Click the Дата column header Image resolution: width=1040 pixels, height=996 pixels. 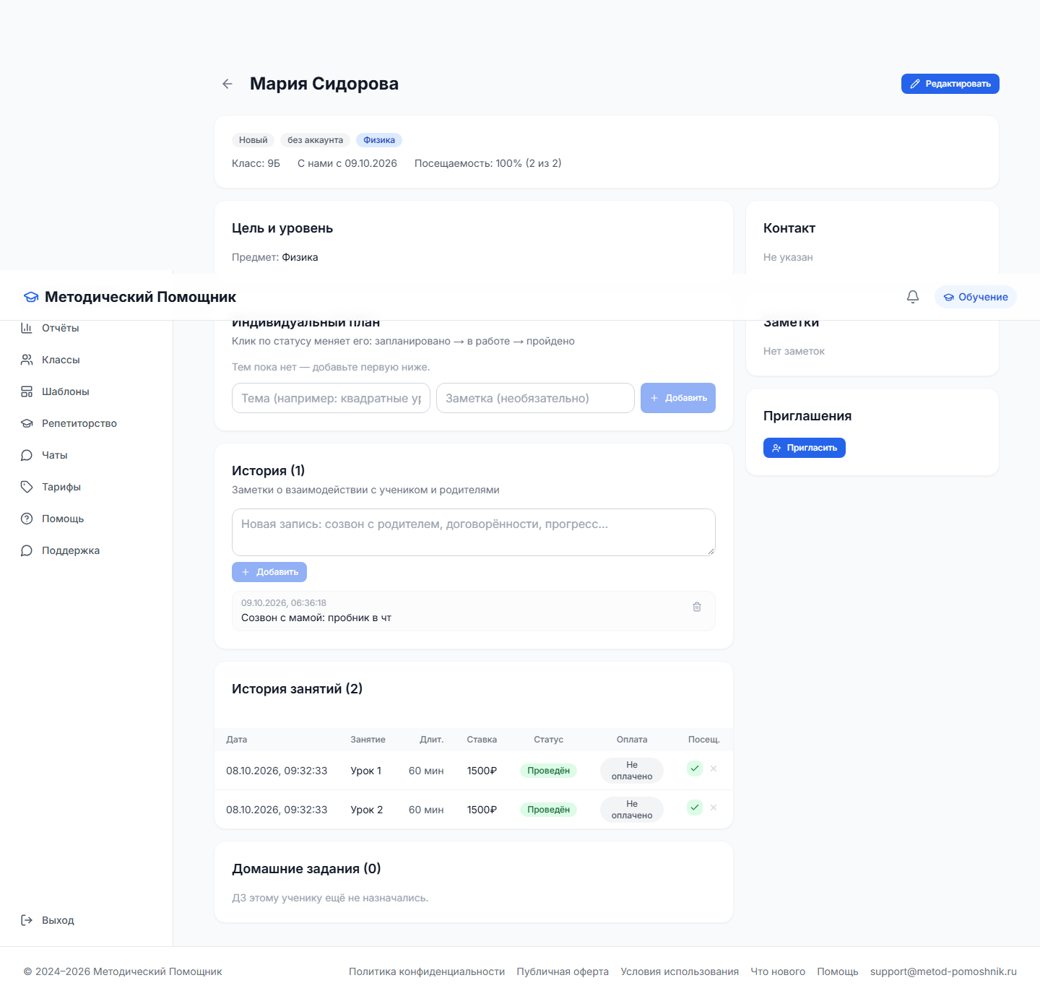tap(237, 740)
